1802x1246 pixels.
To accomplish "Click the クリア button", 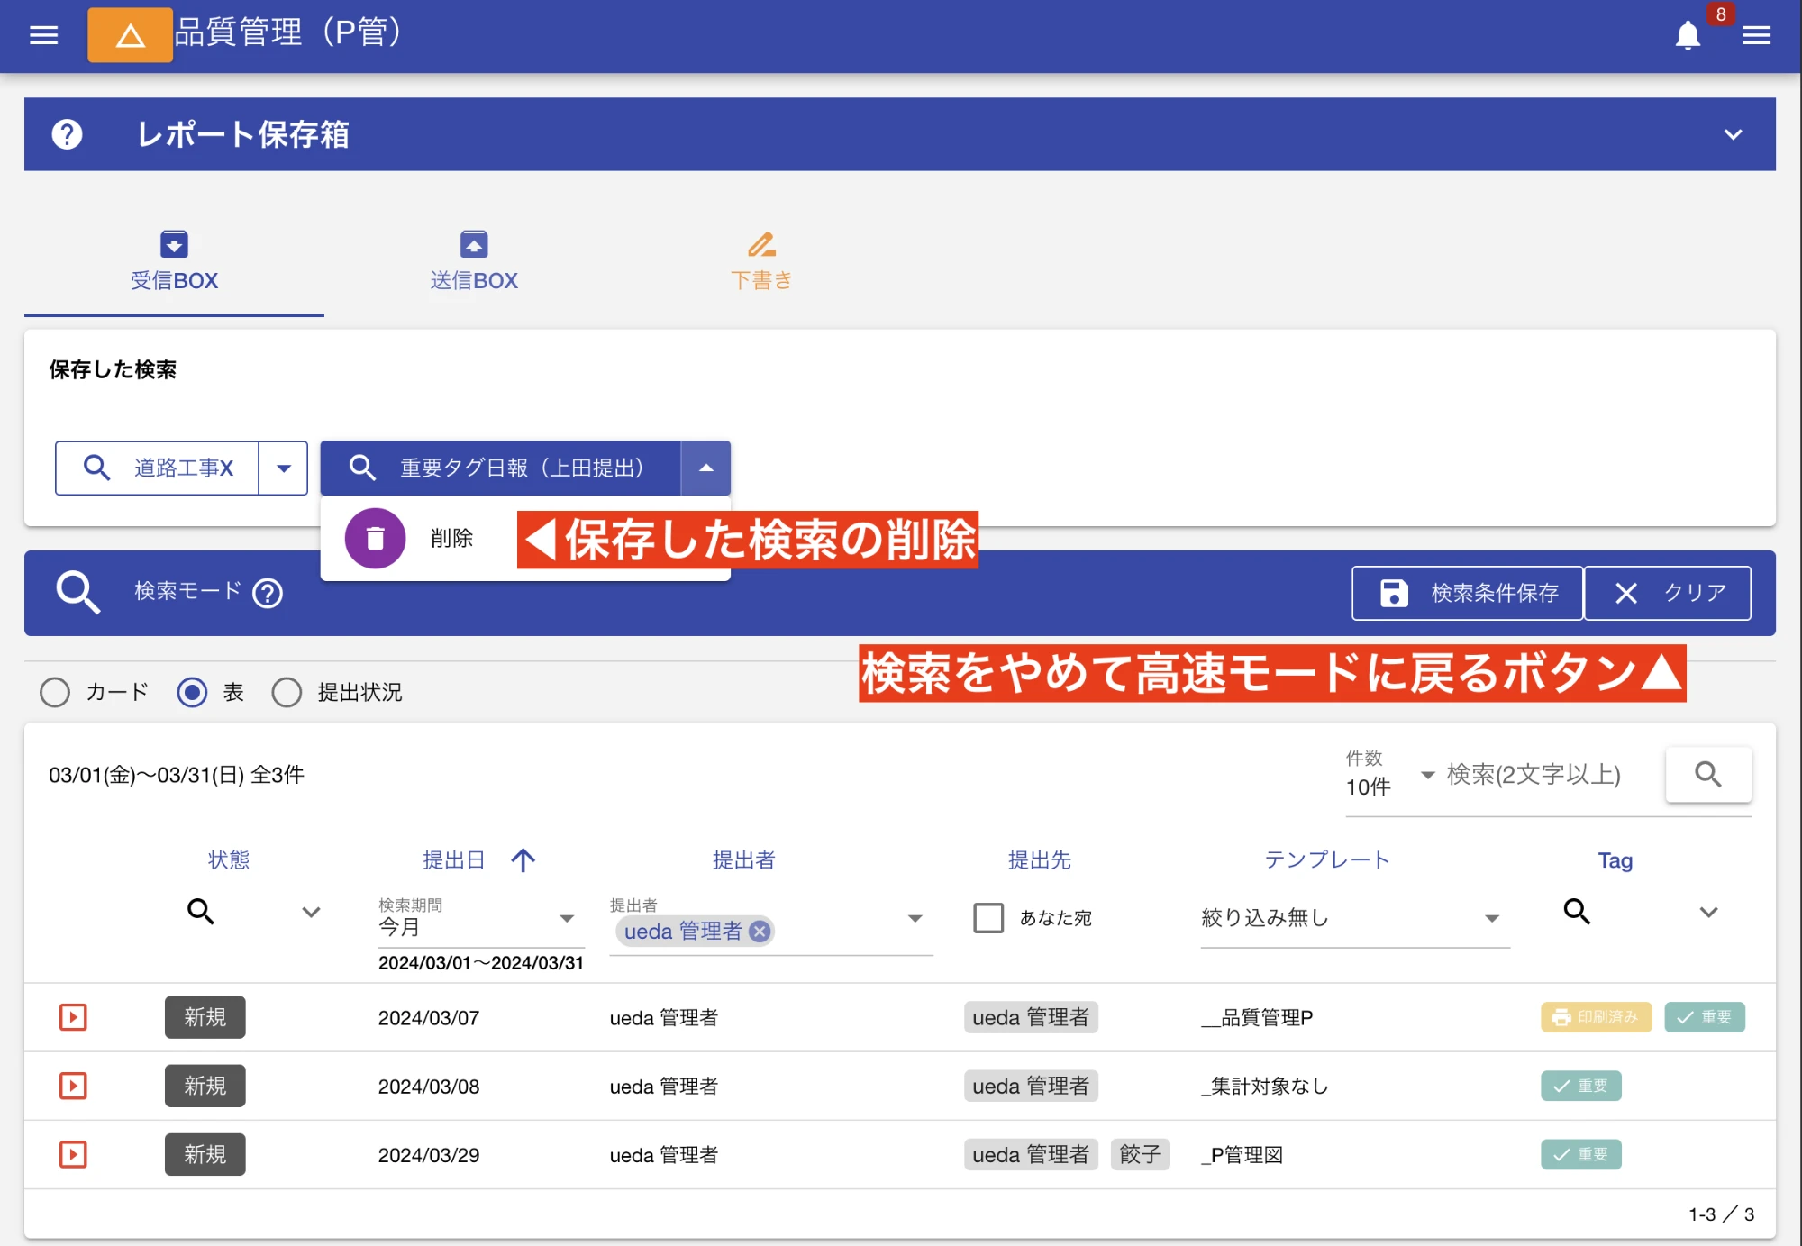I will point(1667,593).
